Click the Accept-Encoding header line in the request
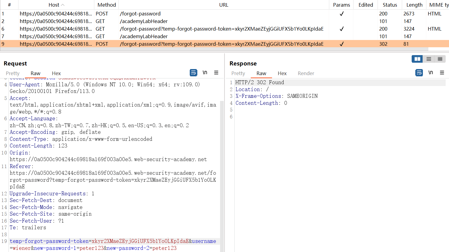The height and width of the screenshot is (252, 449). click(x=55, y=132)
